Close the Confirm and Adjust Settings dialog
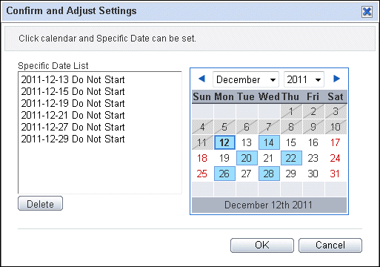Screen dimensions: 380x267 [367, 11]
